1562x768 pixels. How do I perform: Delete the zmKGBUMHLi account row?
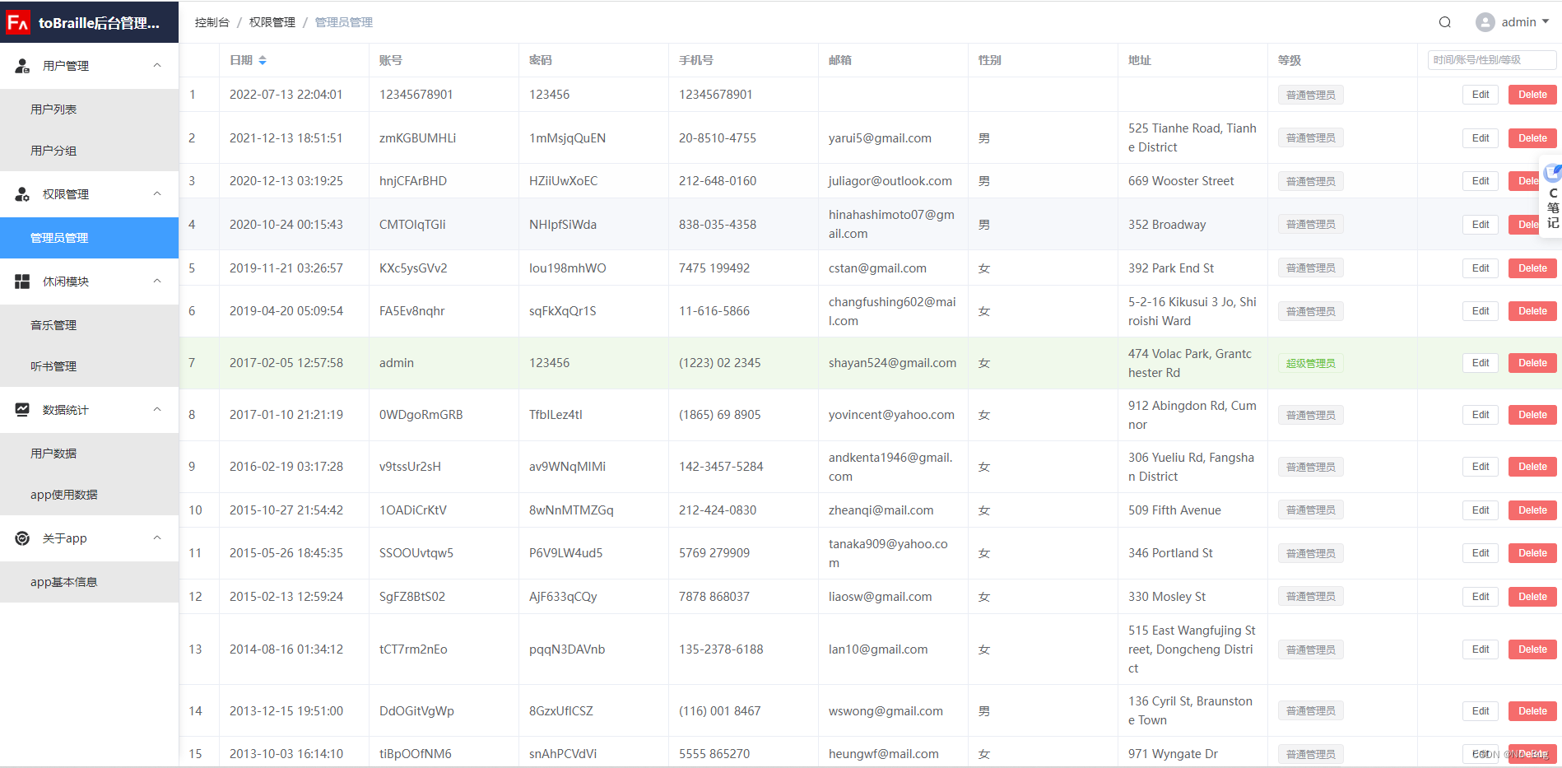[1532, 138]
